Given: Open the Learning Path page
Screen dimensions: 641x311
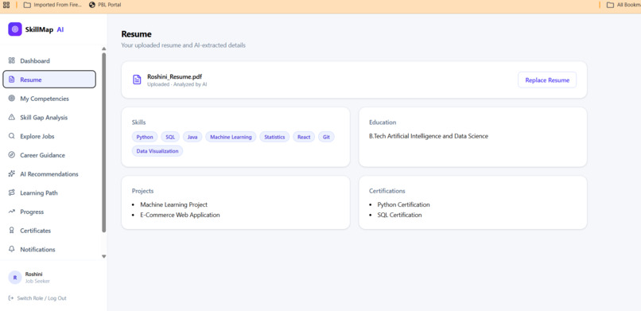Looking at the screenshot, I should pos(49,192).
